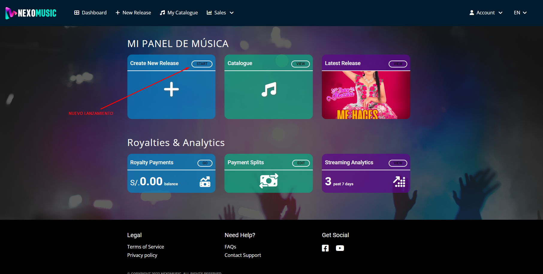The height and width of the screenshot is (274, 543).
Task: Open New Release in the top navigation
Action: click(x=133, y=13)
